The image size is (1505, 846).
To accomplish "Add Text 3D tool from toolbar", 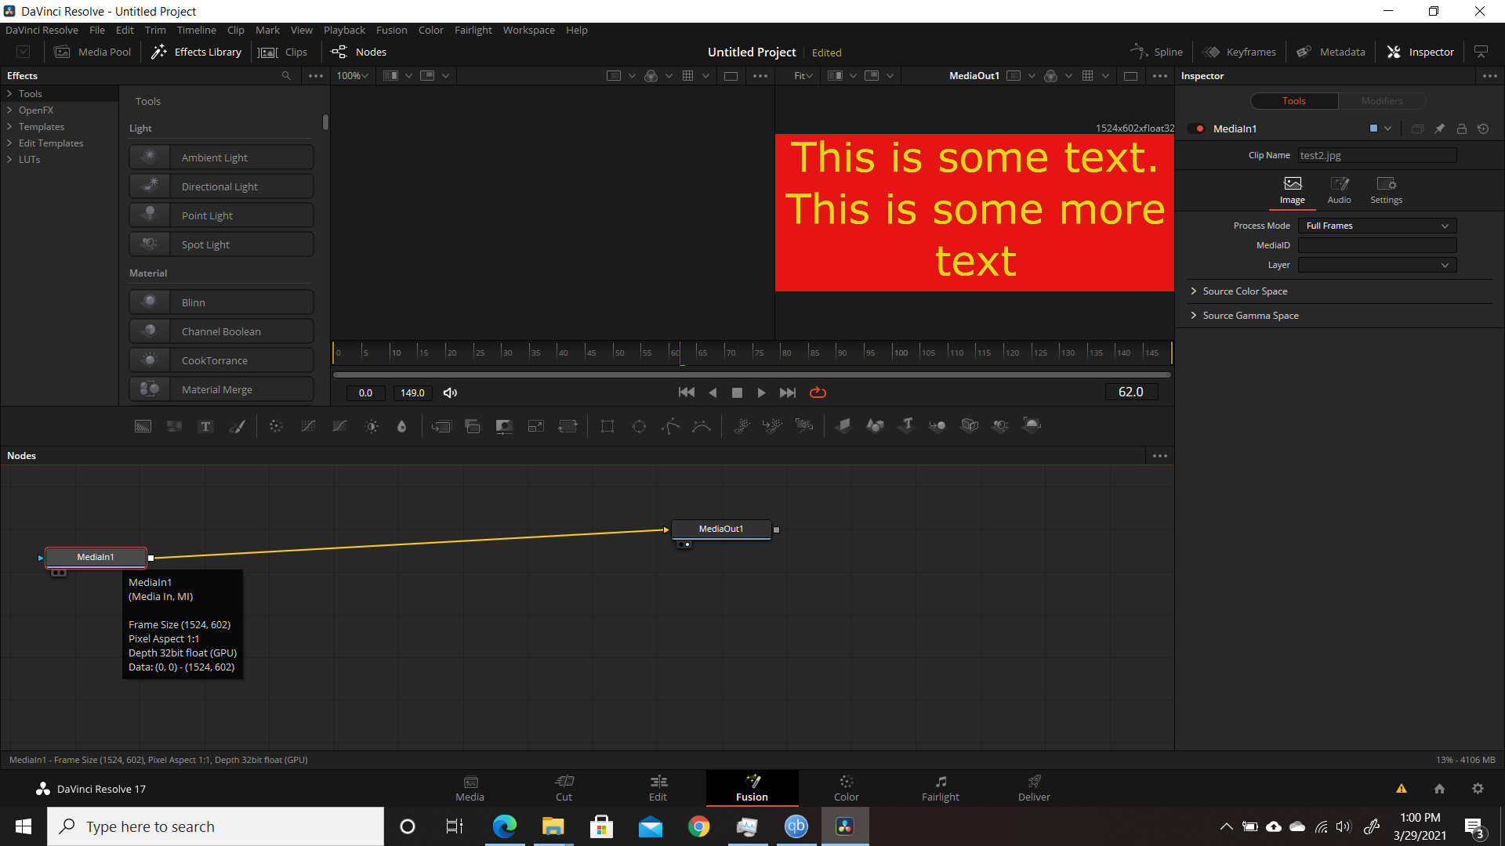I will (907, 425).
